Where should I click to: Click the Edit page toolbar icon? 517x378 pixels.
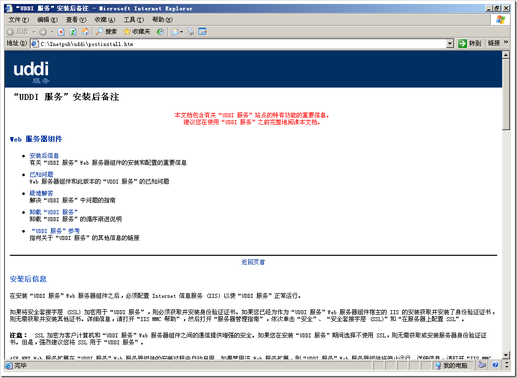(x=203, y=32)
